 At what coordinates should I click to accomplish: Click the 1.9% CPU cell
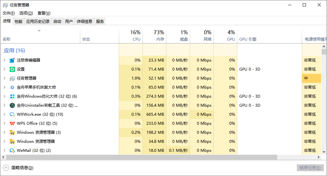pyautogui.click(x=131, y=78)
